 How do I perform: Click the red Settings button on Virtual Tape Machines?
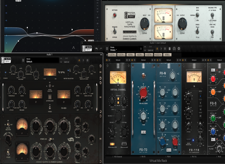[114, 15]
